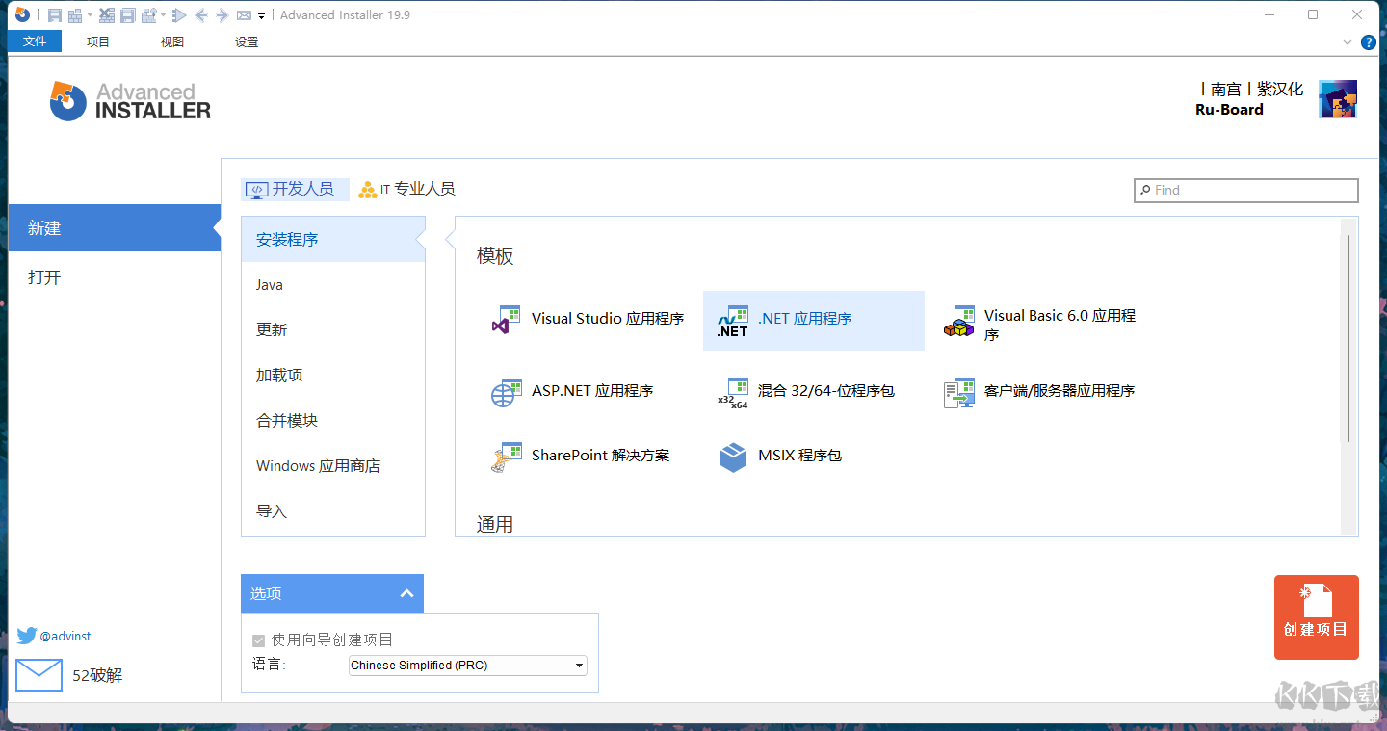Viewport: 1387px width, 731px height.
Task: Click inside the Find search field
Action: click(x=1245, y=190)
